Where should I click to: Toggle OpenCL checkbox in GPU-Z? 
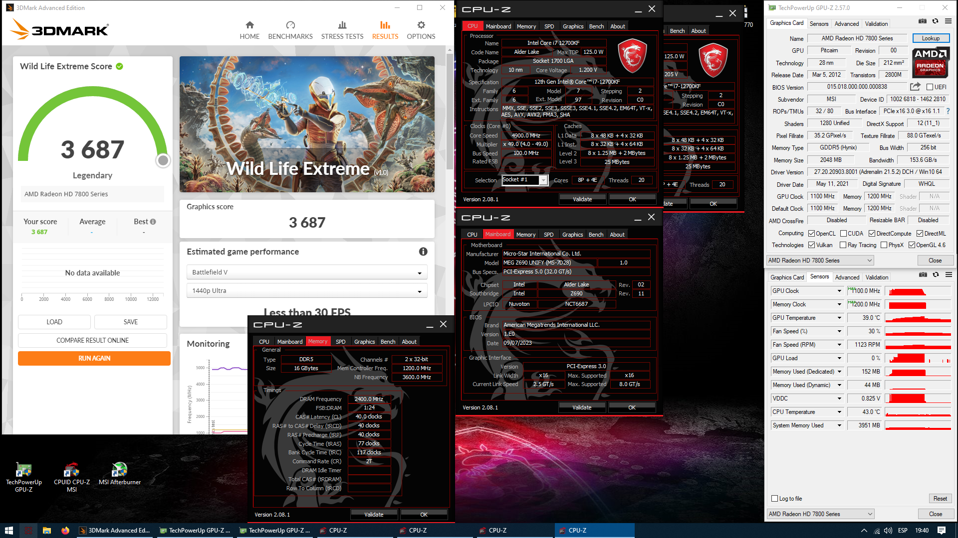pyautogui.click(x=812, y=234)
